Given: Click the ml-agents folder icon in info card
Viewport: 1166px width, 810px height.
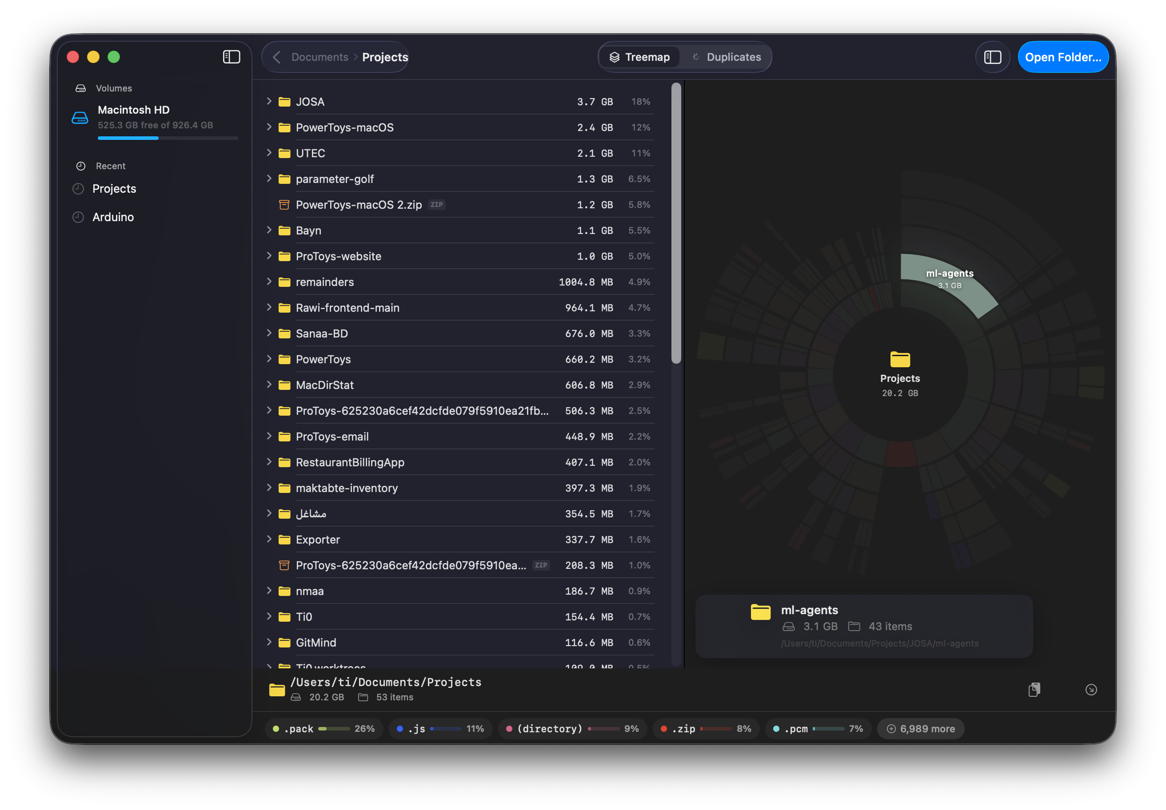Looking at the screenshot, I should (x=760, y=611).
